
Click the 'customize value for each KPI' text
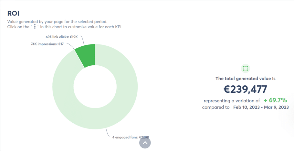(x=98, y=27)
